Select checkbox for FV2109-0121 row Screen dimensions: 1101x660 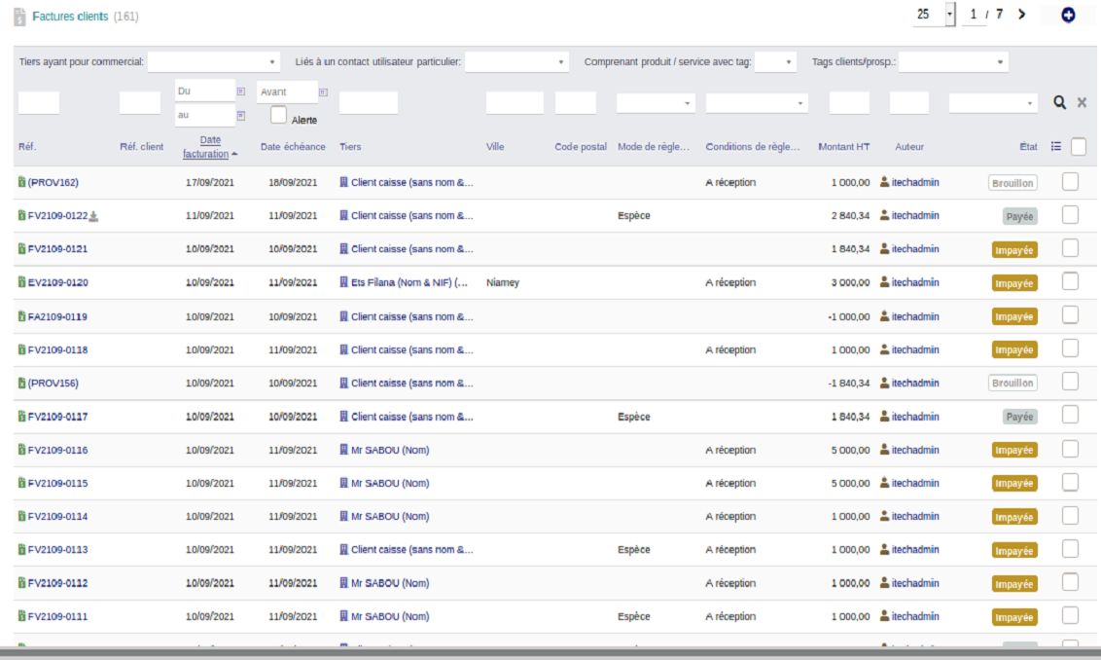pos(1070,248)
